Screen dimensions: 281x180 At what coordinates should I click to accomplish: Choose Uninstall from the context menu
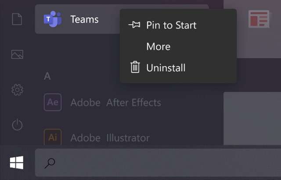point(166,68)
